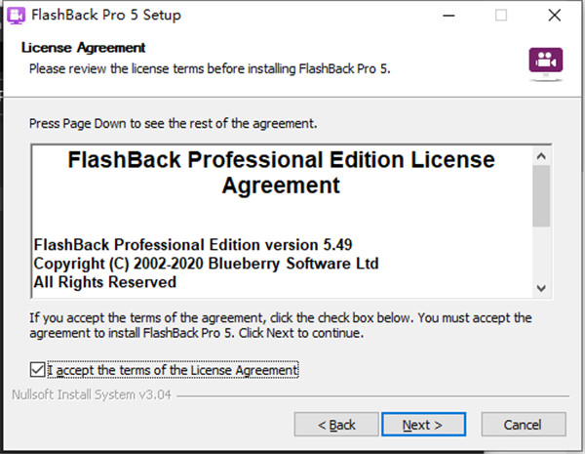
Task: Click the greyed-out maximize window button
Action: click(501, 16)
